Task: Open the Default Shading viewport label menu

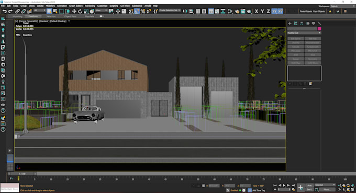Action: point(58,21)
